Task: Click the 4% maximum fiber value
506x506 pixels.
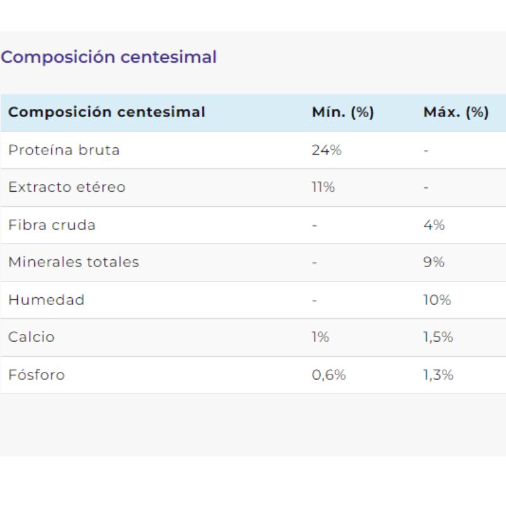Action: (x=434, y=225)
